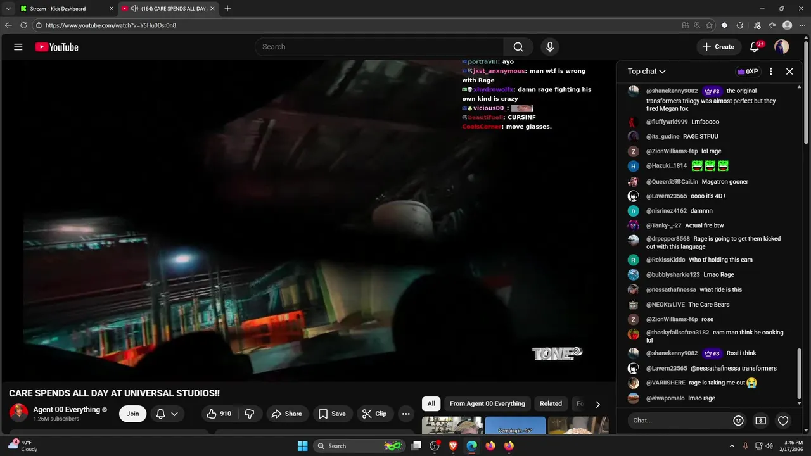This screenshot has width=811, height=456.
Task: Click the YouTube search input field
Action: tap(379, 47)
